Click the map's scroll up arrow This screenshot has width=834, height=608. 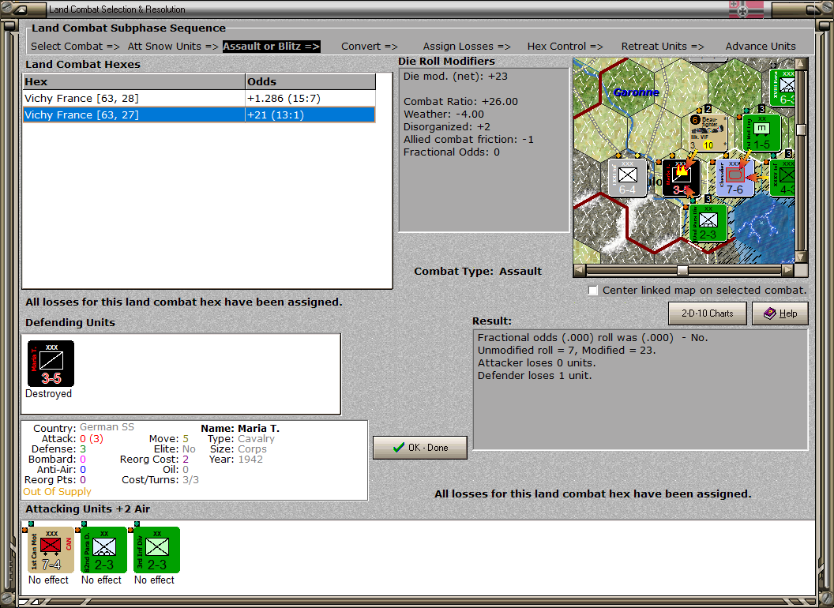[801, 65]
